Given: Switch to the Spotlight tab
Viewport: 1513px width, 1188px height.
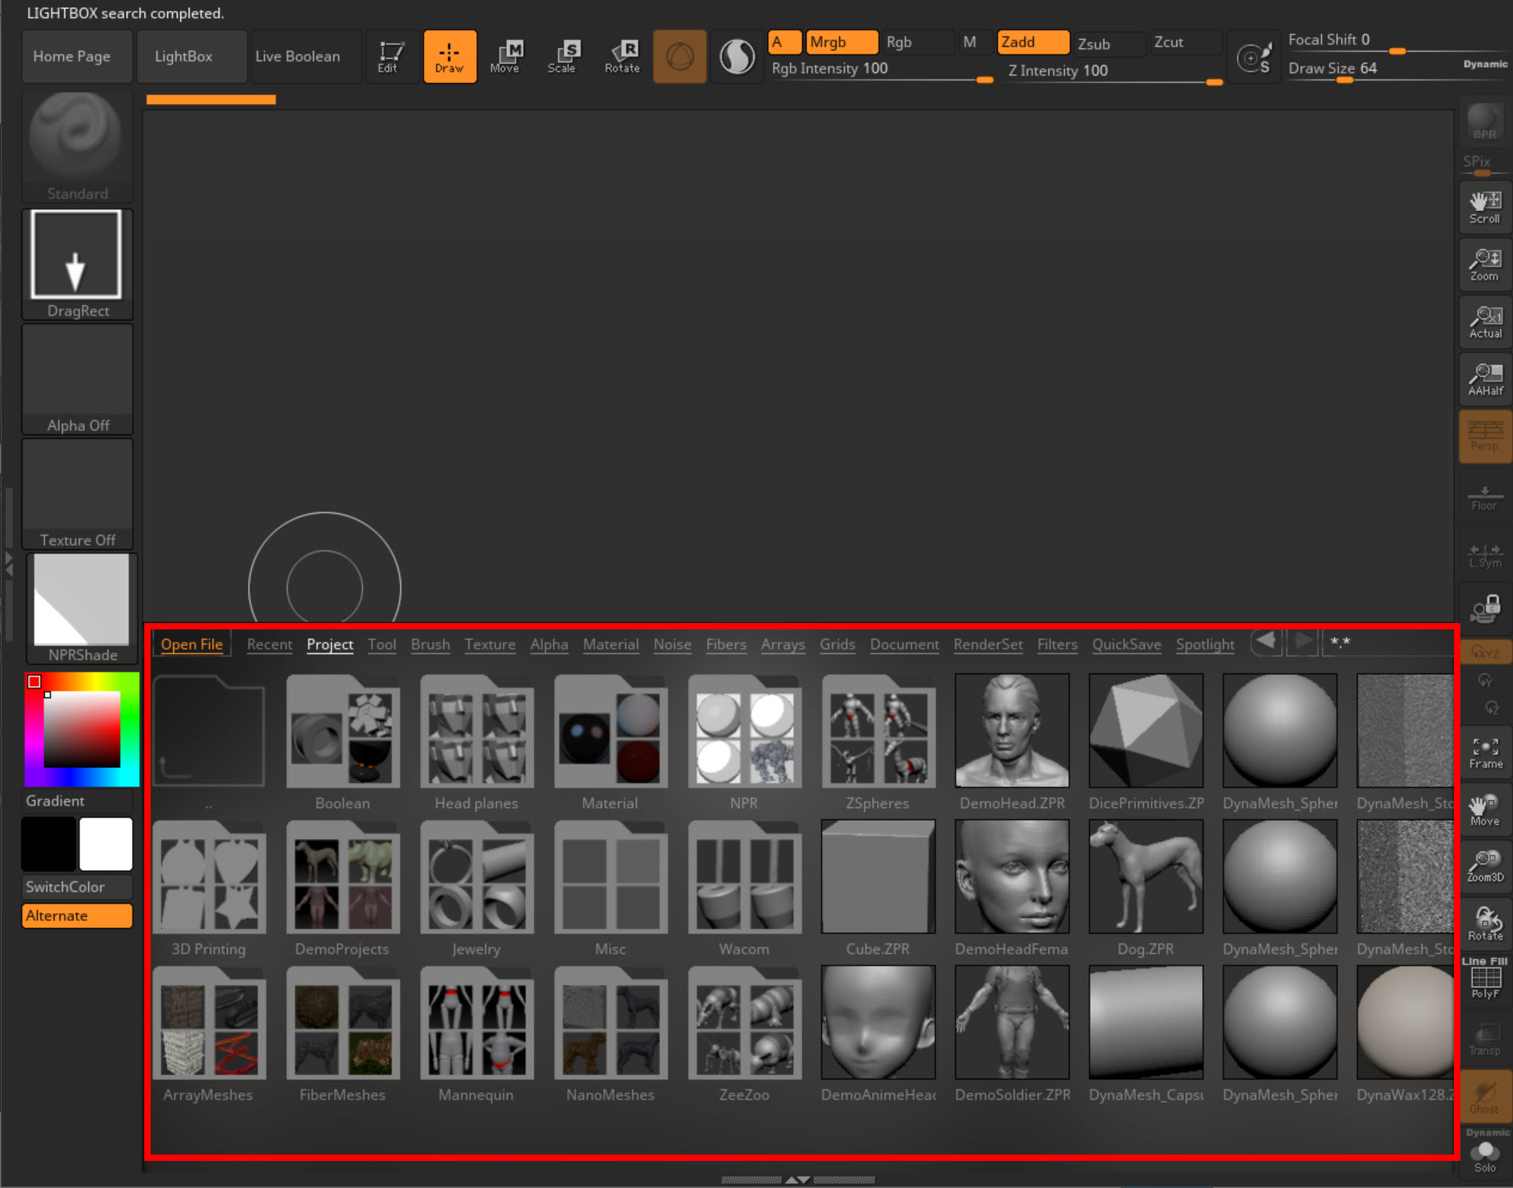Looking at the screenshot, I should (x=1205, y=644).
